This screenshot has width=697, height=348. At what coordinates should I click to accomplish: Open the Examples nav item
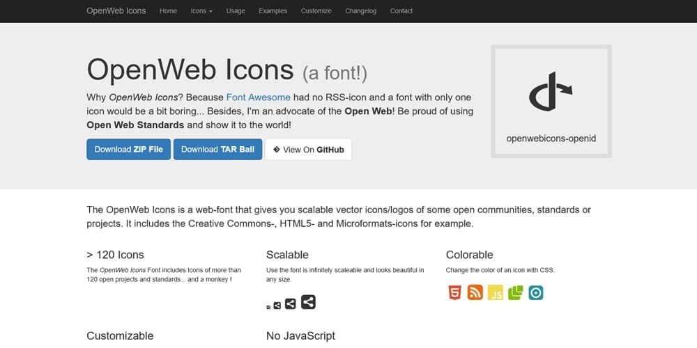coord(273,11)
